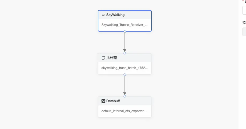Click the 批处理 node's bottom output port
246x129 pixels.
point(125,75)
